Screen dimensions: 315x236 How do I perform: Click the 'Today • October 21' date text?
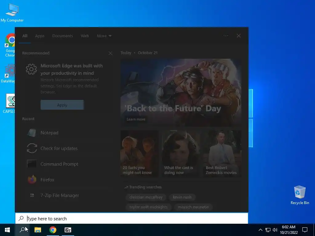pyautogui.click(x=139, y=53)
